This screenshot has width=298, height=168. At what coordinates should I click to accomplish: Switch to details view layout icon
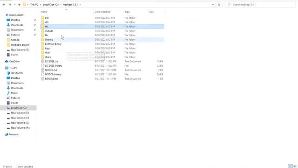pyautogui.click(x=290, y=166)
